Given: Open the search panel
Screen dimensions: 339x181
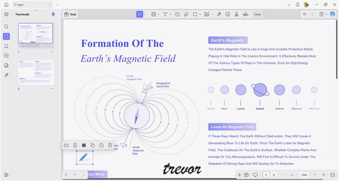Looking at the screenshot, I should (x=6, y=26).
